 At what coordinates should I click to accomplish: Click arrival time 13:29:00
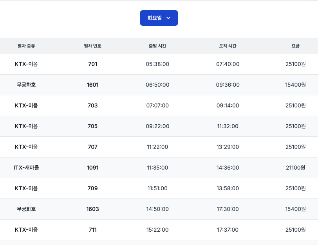228,147
